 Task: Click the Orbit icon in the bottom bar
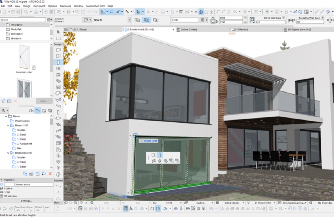(81, 203)
